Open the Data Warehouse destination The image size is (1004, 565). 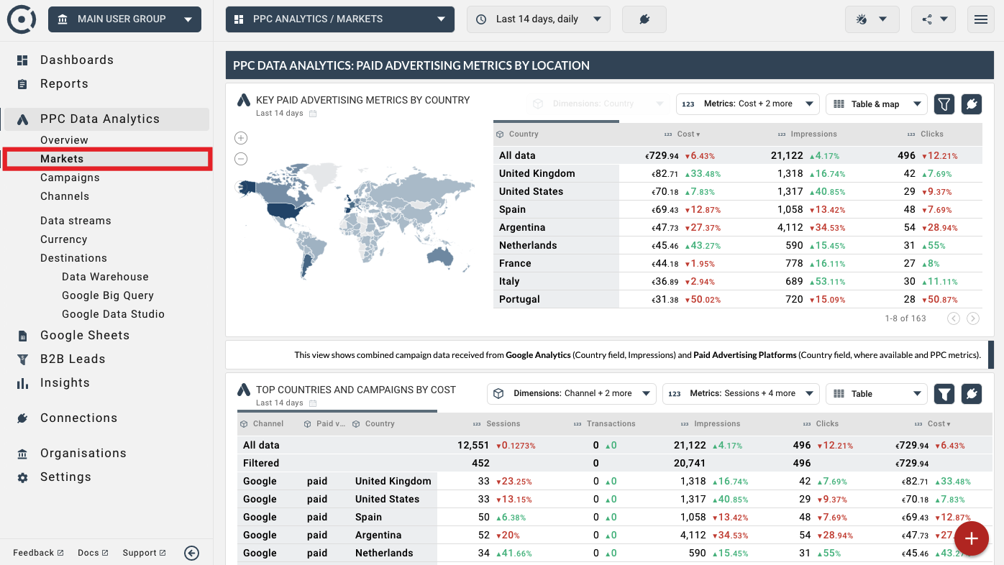tap(105, 277)
